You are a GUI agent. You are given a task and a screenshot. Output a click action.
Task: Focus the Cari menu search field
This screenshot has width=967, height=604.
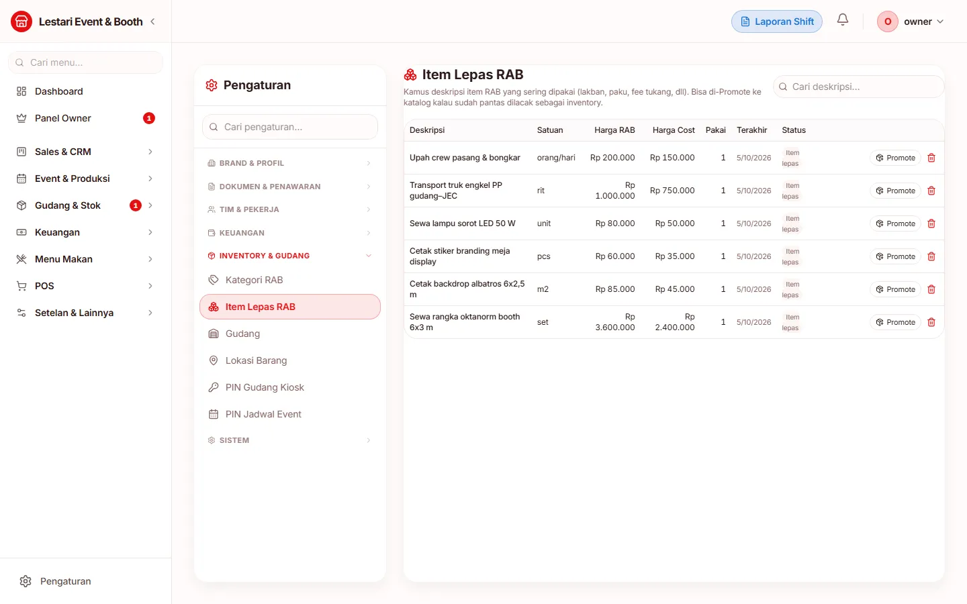(85, 62)
